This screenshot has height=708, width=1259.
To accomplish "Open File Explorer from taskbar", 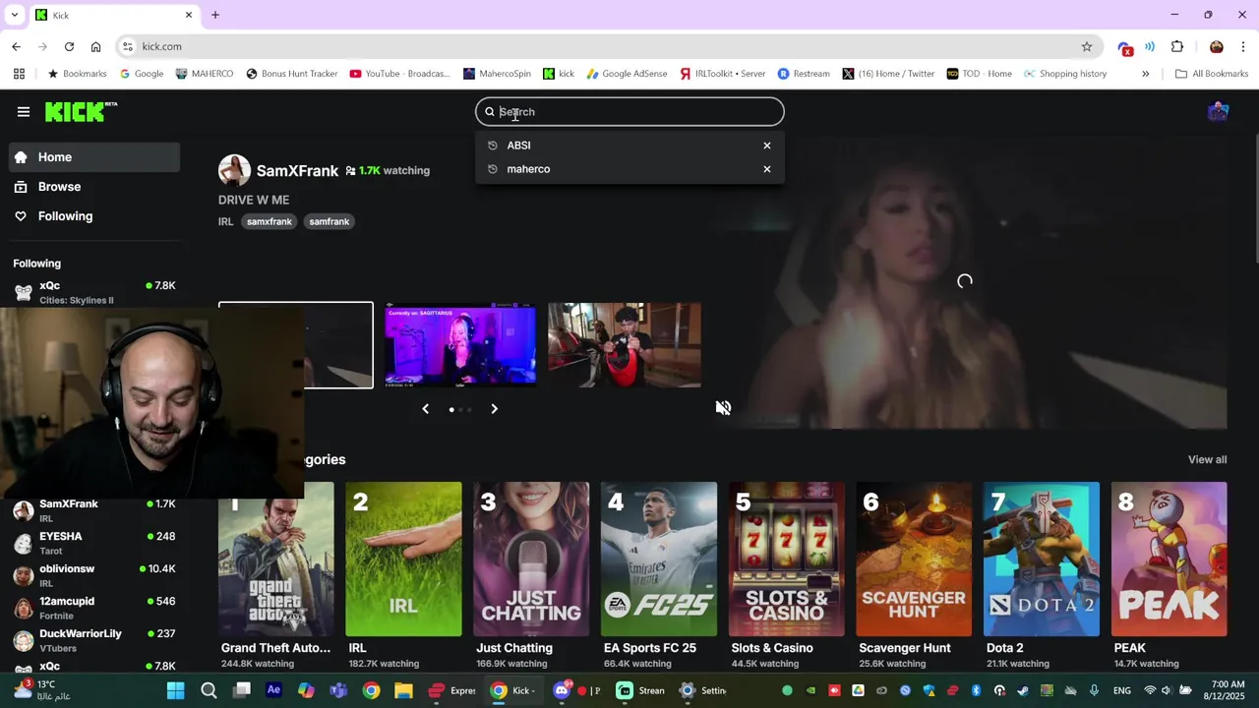I will (403, 690).
